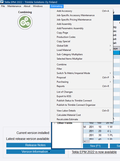Close the Estimating menu by clicking its title
This screenshot has height=161, width=120.
tap(57, 6)
